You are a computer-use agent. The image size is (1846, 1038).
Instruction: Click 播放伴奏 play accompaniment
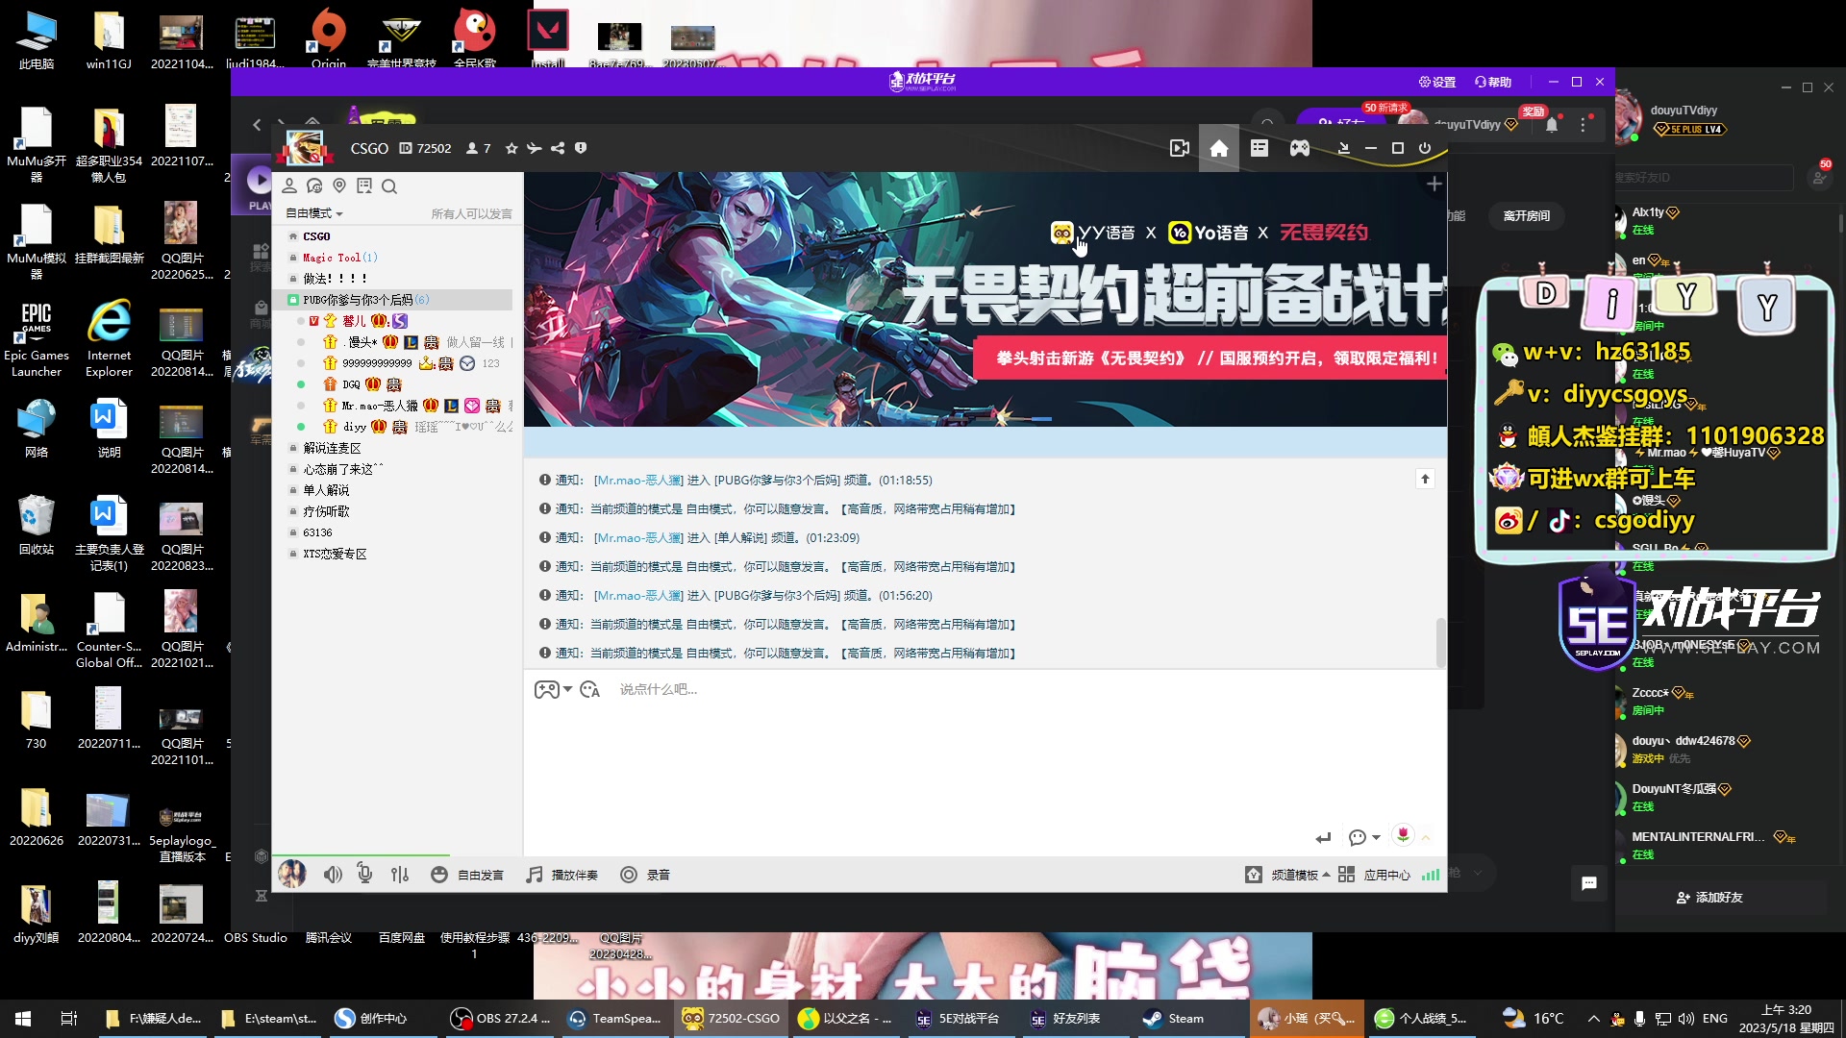[x=562, y=875]
